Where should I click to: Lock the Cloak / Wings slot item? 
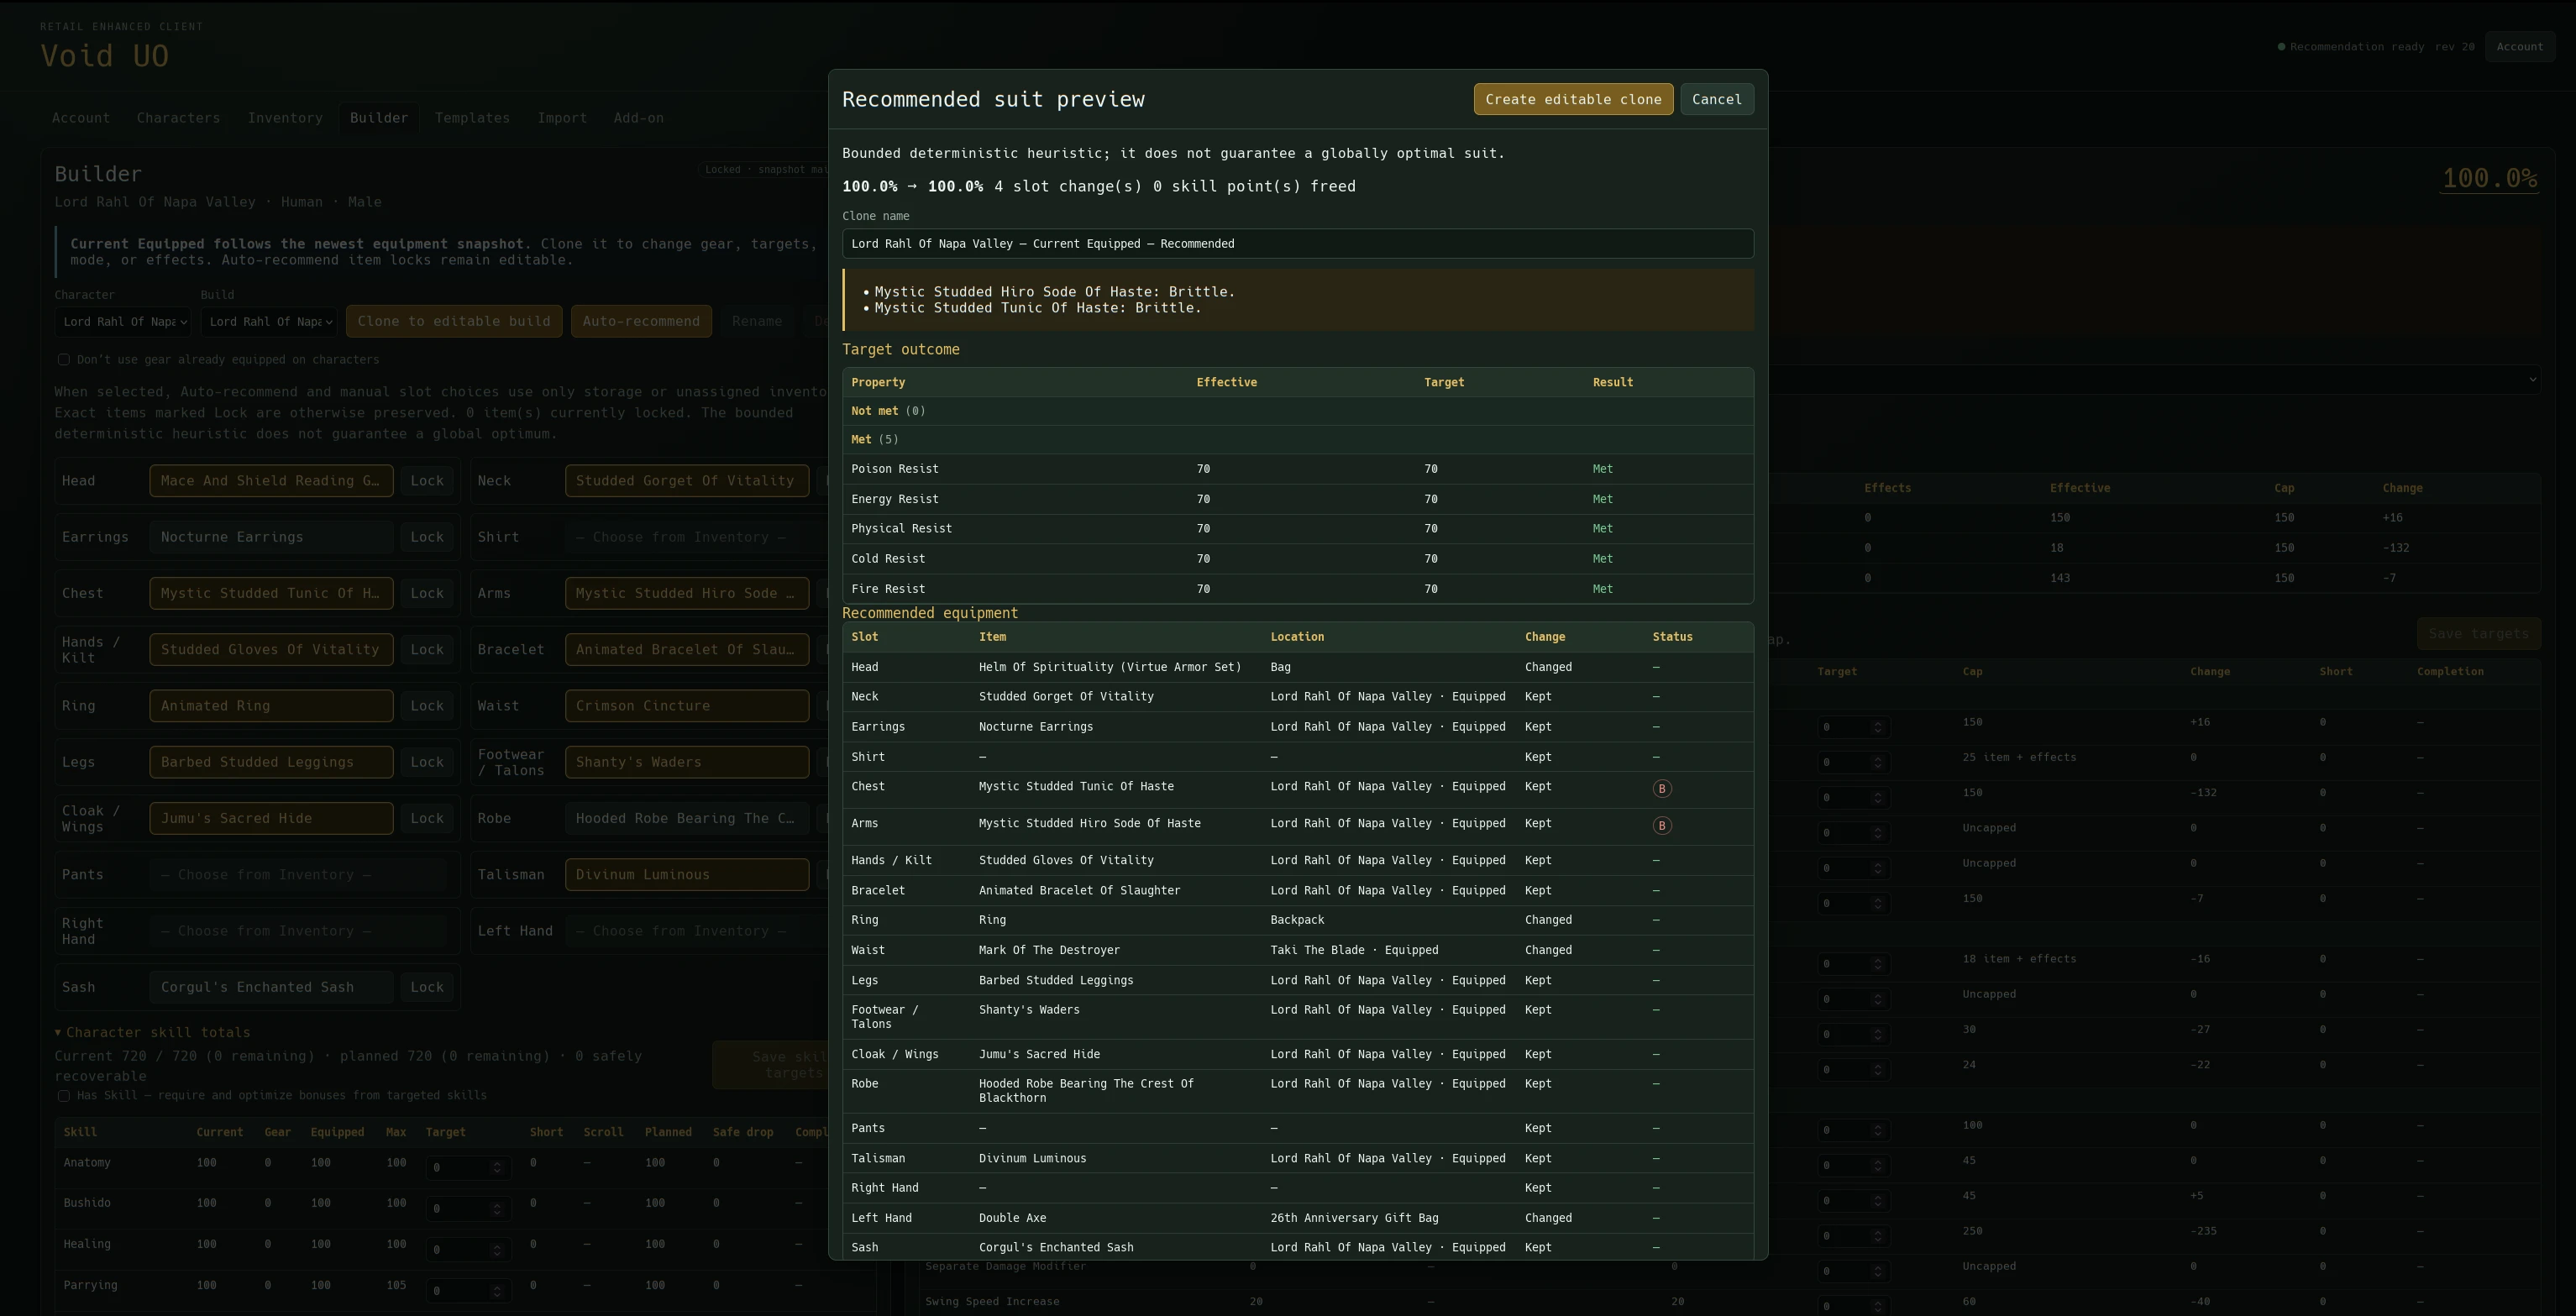pyautogui.click(x=427, y=819)
